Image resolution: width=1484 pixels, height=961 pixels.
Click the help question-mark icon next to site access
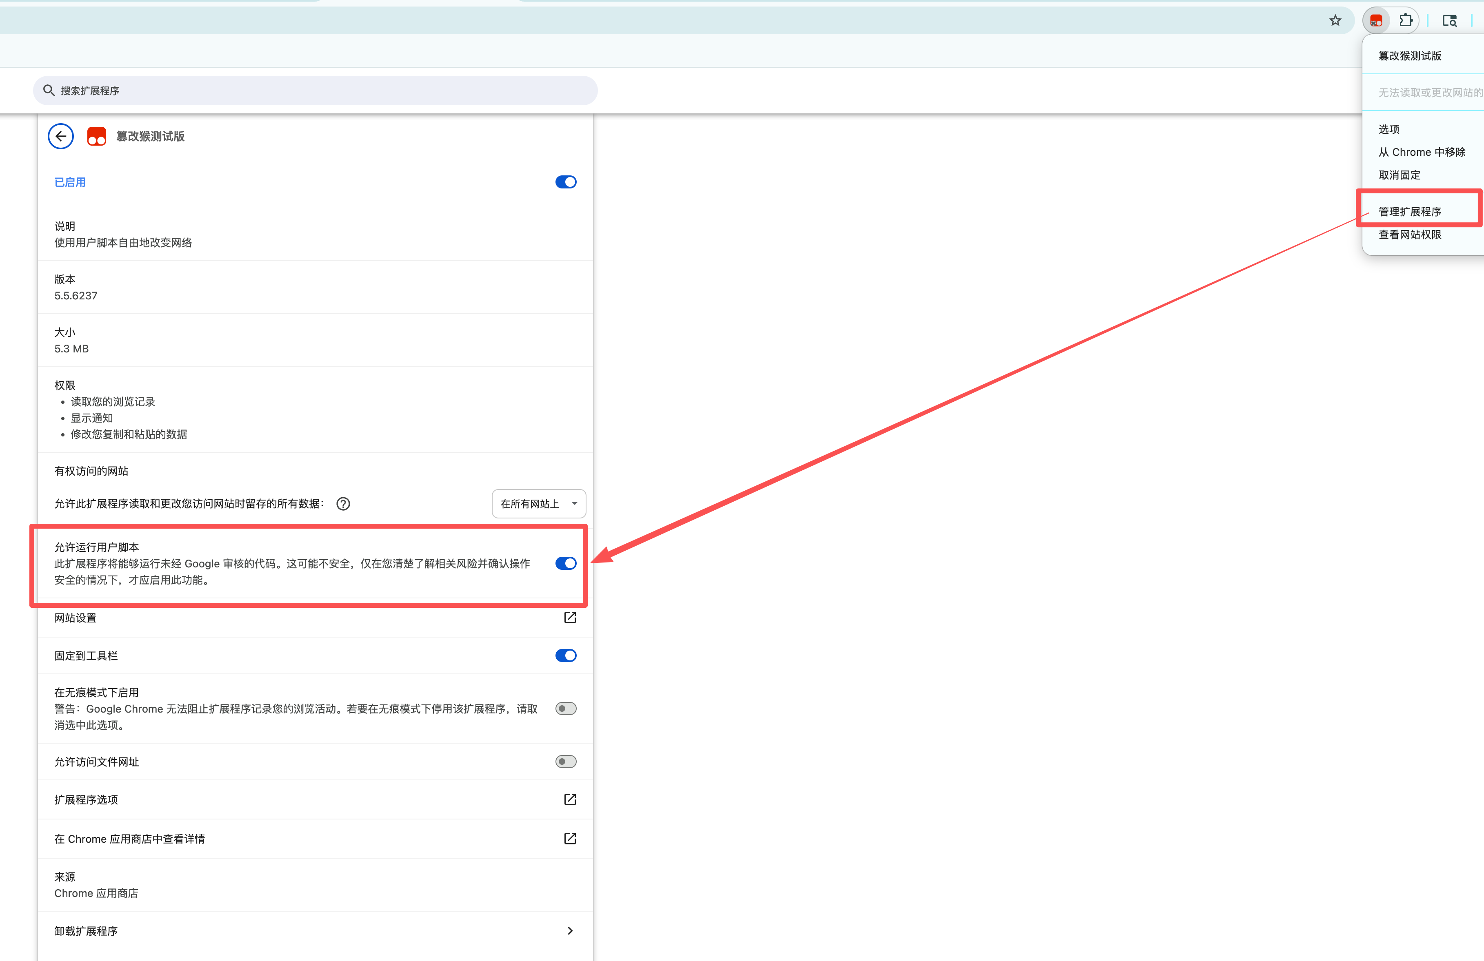(343, 504)
